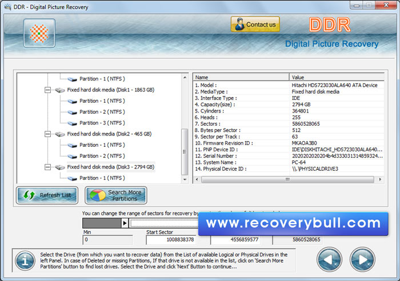Click the details horizontal scrollbar thumb
Image resolution: width=400 pixels, height=281 pixels.
click(287, 179)
